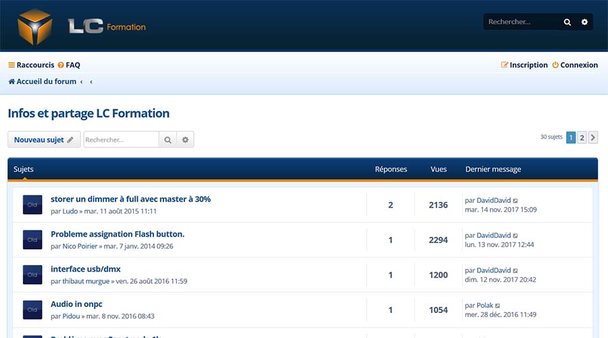Screen dimensions: 608x338
Task: Open the Inscription registration page
Action: tap(524, 65)
